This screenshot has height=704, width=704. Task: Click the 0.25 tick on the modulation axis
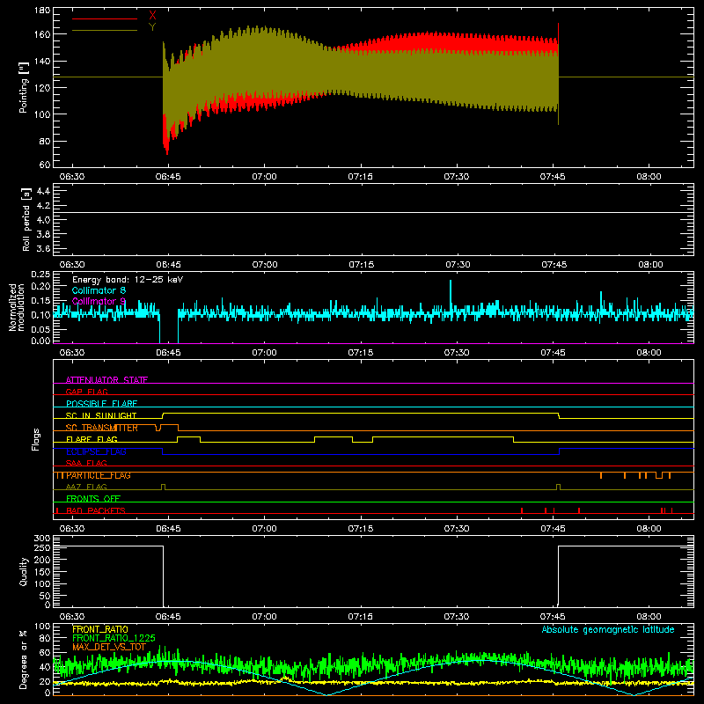(40, 275)
